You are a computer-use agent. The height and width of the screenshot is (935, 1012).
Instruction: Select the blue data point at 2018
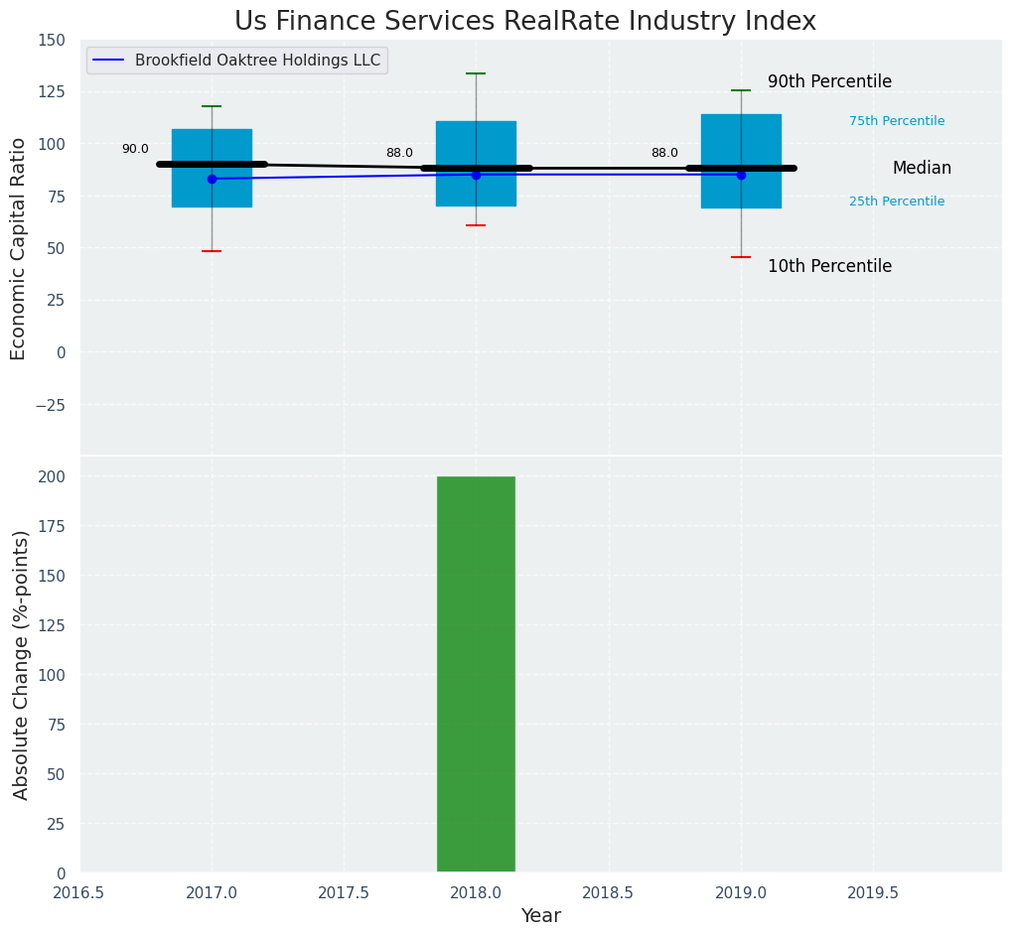pyautogui.click(x=476, y=175)
